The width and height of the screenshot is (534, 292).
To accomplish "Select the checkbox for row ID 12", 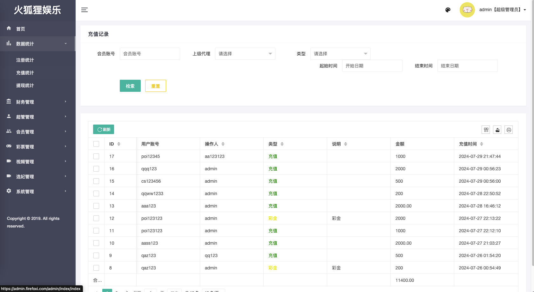I will 96,218.
